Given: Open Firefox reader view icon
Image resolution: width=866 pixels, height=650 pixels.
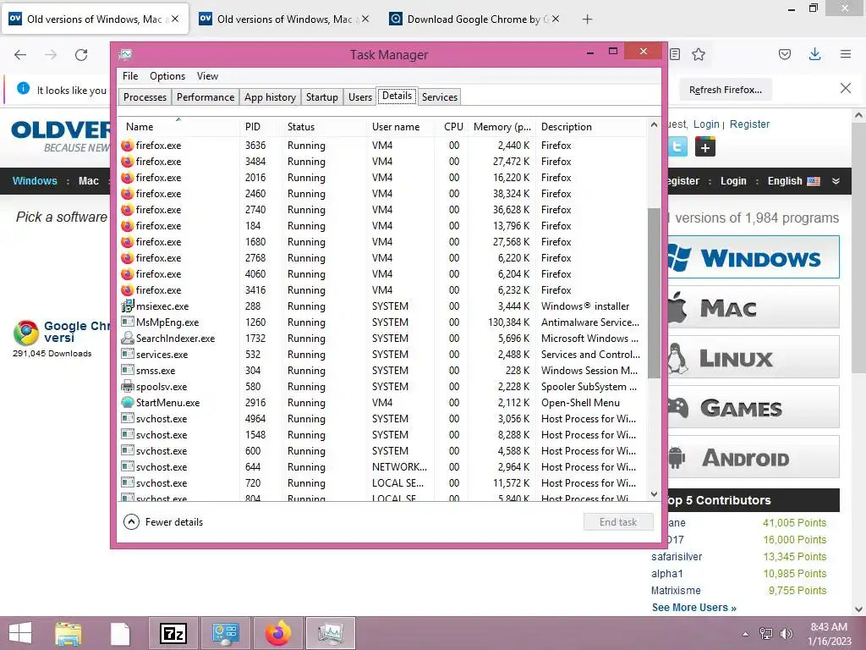Looking at the screenshot, I should pyautogui.click(x=675, y=54).
